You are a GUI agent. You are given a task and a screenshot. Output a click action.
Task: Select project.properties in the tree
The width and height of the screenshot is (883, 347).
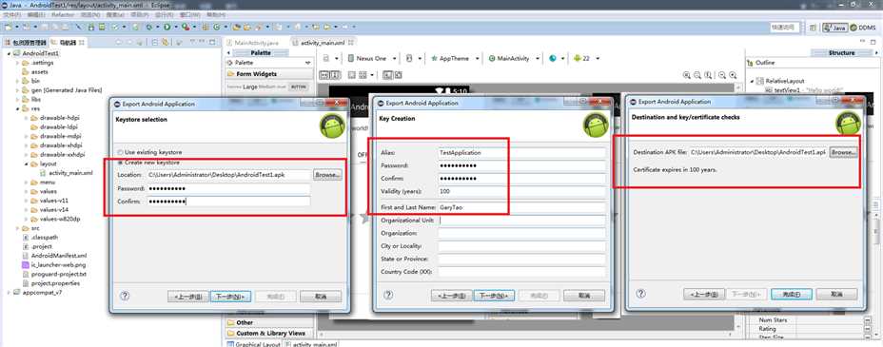click(x=55, y=283)
